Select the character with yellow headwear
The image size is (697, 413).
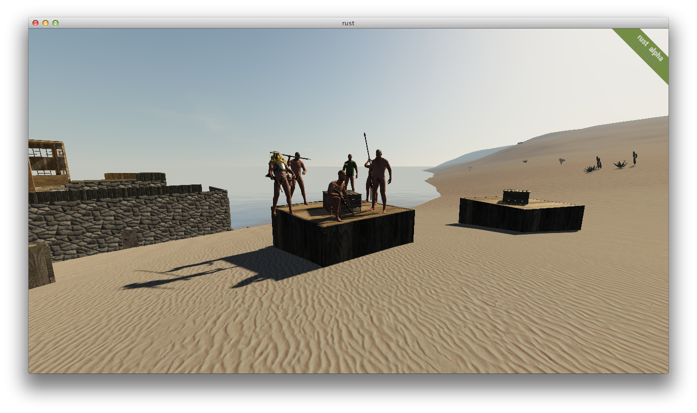click(x=280, y=182)
